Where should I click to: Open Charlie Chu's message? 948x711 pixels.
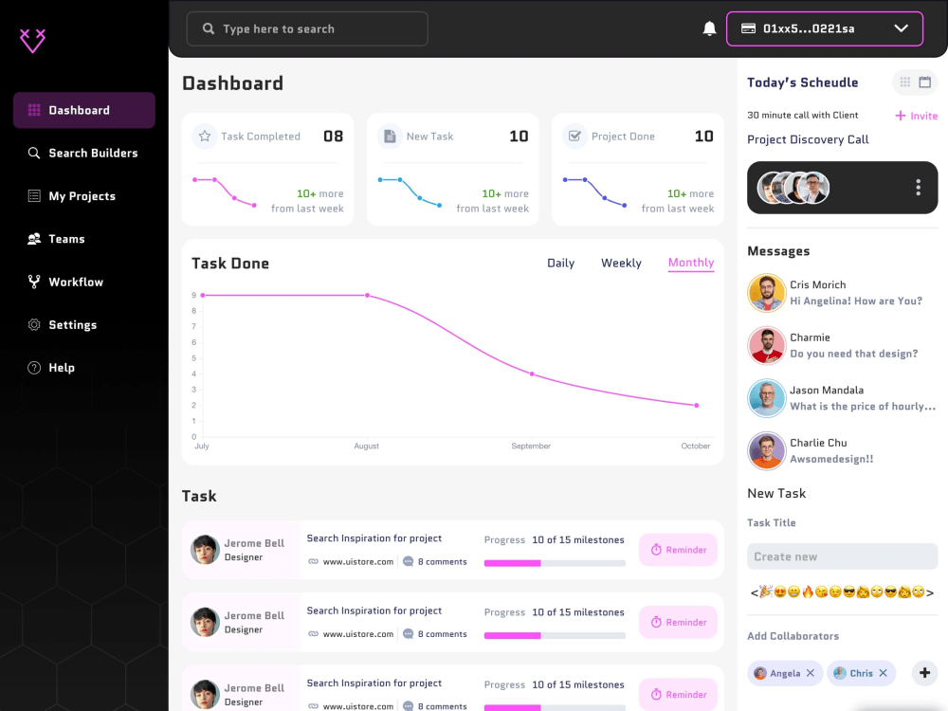pos(842,450)
